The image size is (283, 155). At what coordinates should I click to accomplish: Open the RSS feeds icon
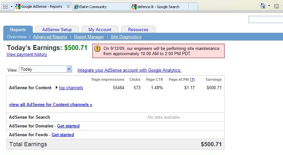pyautogui.click(x=277, y=6)
